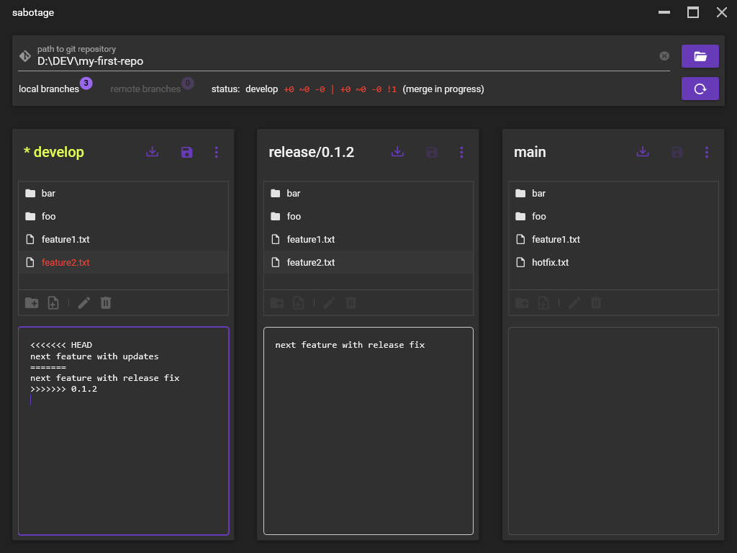Add new folder in develop branch
737x553 pixels.
point(32,303)
